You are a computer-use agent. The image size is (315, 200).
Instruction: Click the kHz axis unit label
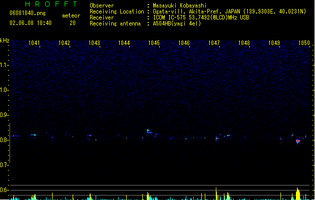coord(5,40)
